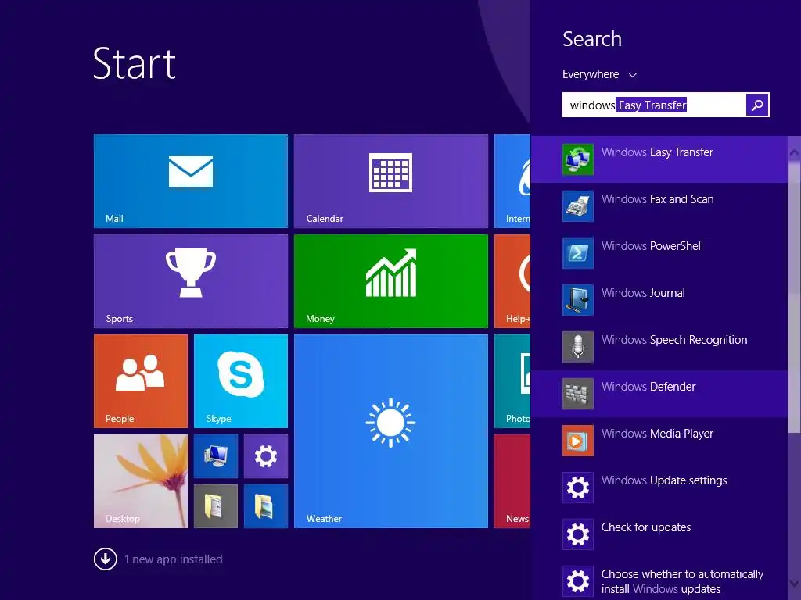The height and width of the screenshot is (600, 801).
Task: Click the Windows Fax and Scan icon
Action: (578, 206)
